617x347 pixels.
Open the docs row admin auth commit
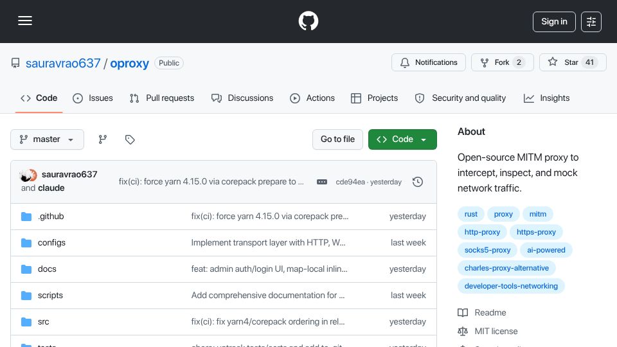(x=269, y=269)
